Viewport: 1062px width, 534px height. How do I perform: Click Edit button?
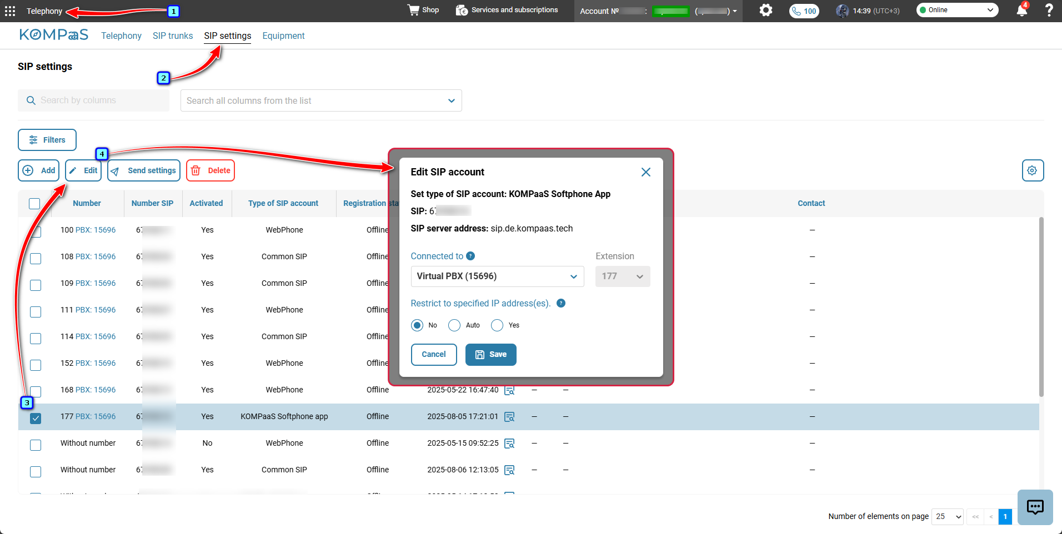click(83, 170)
